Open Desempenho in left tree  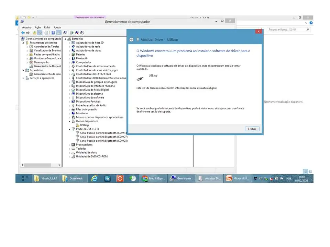coord(42,62)
